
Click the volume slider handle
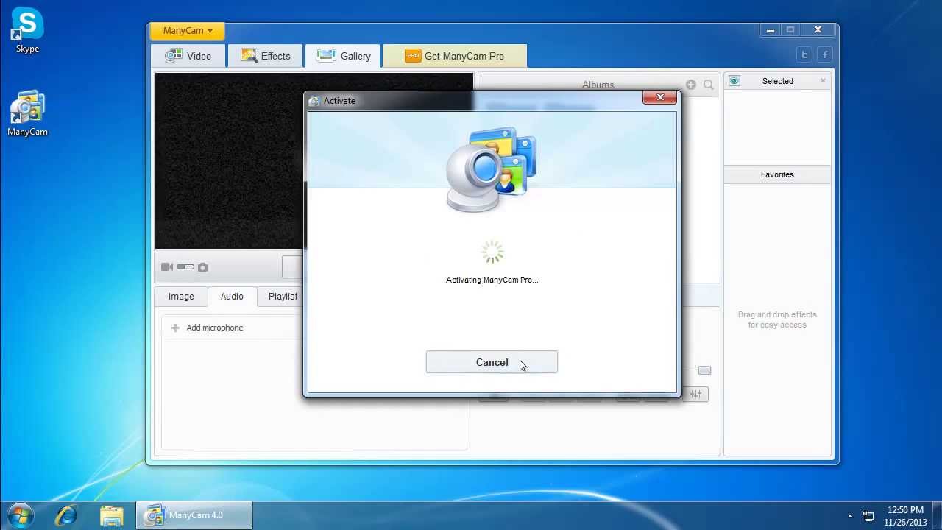pyautogui.click(x=704, y=370)
